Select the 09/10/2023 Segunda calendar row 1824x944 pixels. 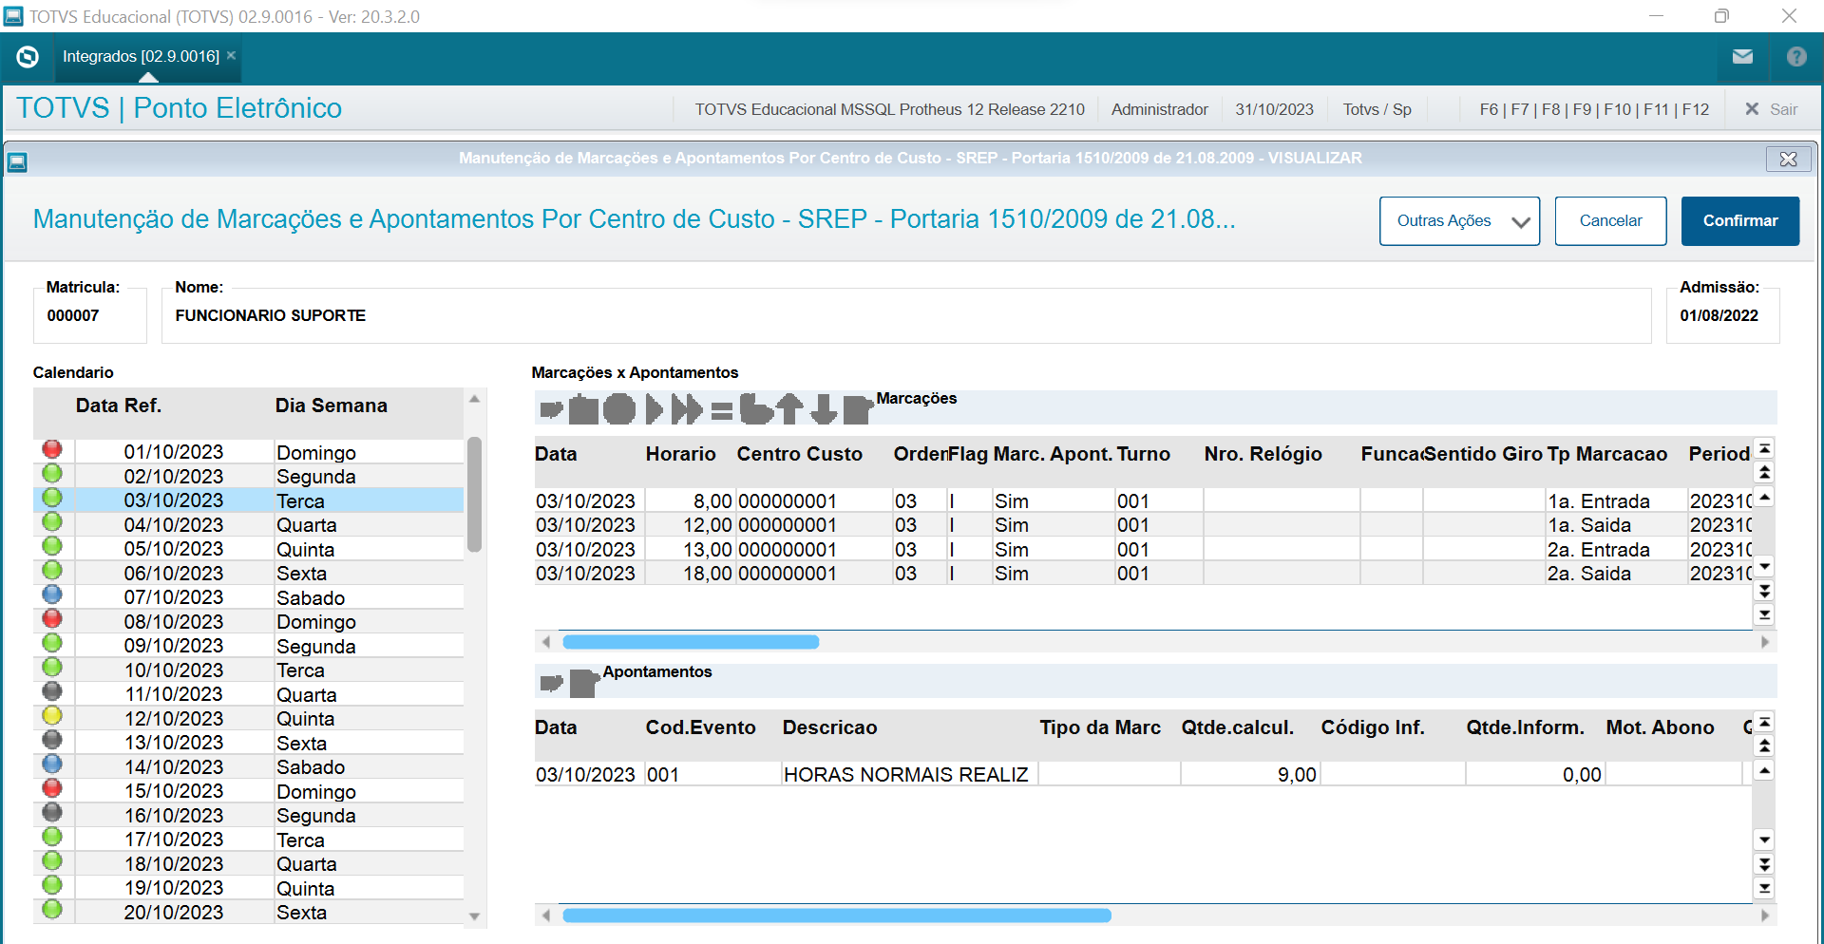(249, 647)
